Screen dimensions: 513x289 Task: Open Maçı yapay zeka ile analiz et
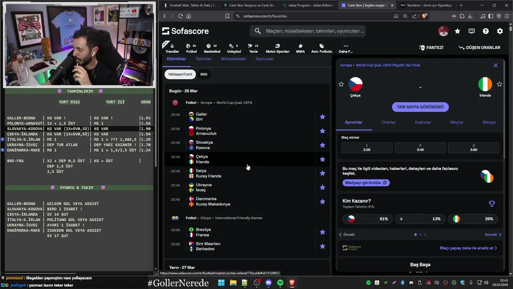(x=468, y=248)
